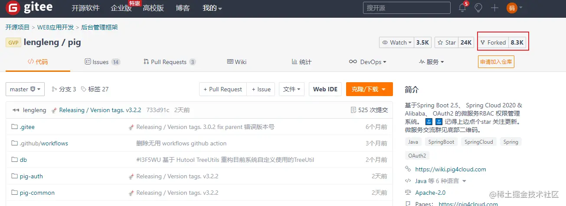Open the master branch dropdown

click(x=25, y=89)
